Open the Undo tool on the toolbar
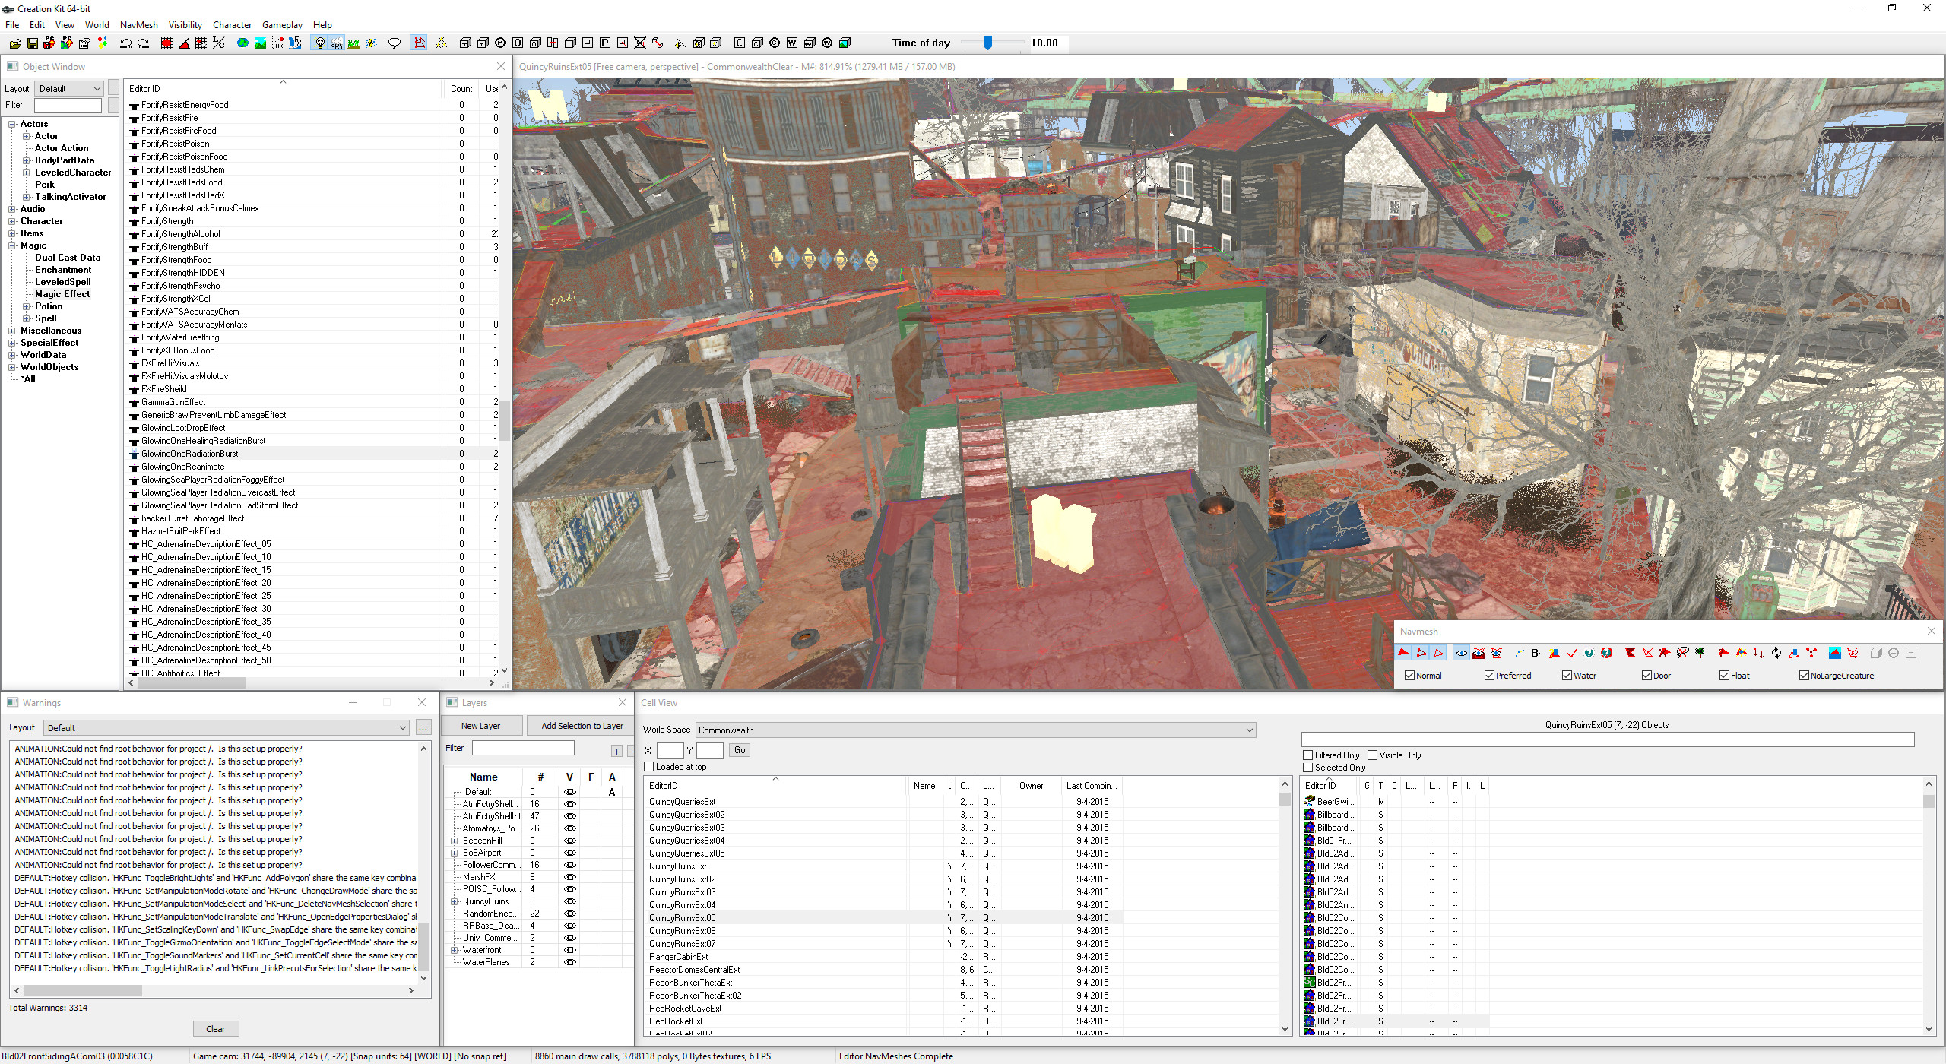The width and height of the screenshot is (1946, 1064). [125, 43]
